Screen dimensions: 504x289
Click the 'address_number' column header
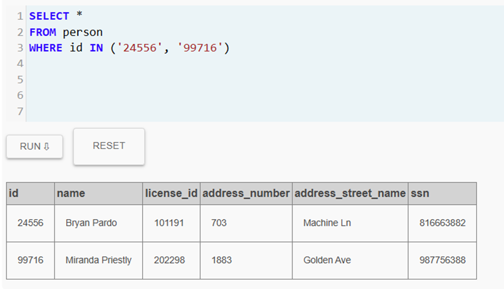[246, 193]
